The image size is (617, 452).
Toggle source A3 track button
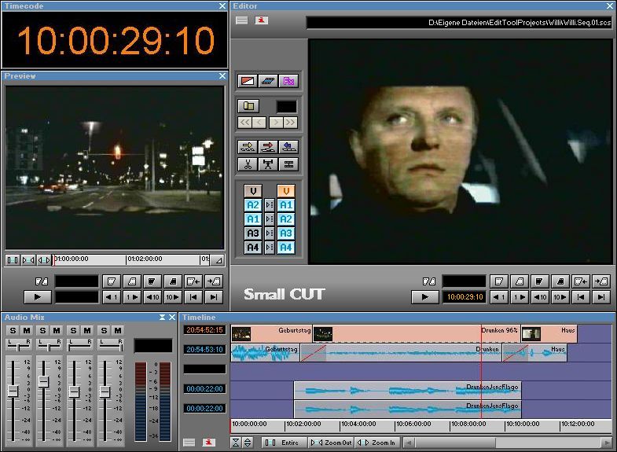coord(253,233)
